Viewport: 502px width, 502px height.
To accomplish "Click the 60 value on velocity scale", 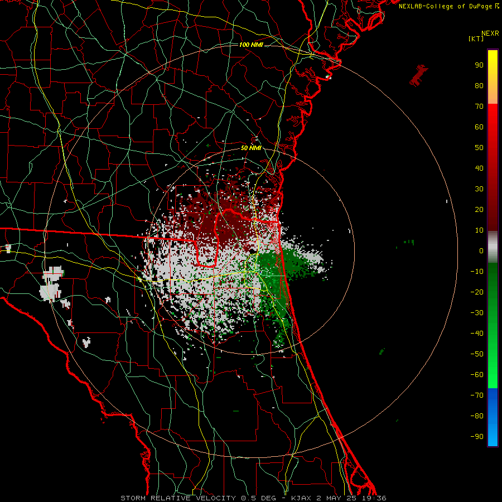I will (479, 127).
